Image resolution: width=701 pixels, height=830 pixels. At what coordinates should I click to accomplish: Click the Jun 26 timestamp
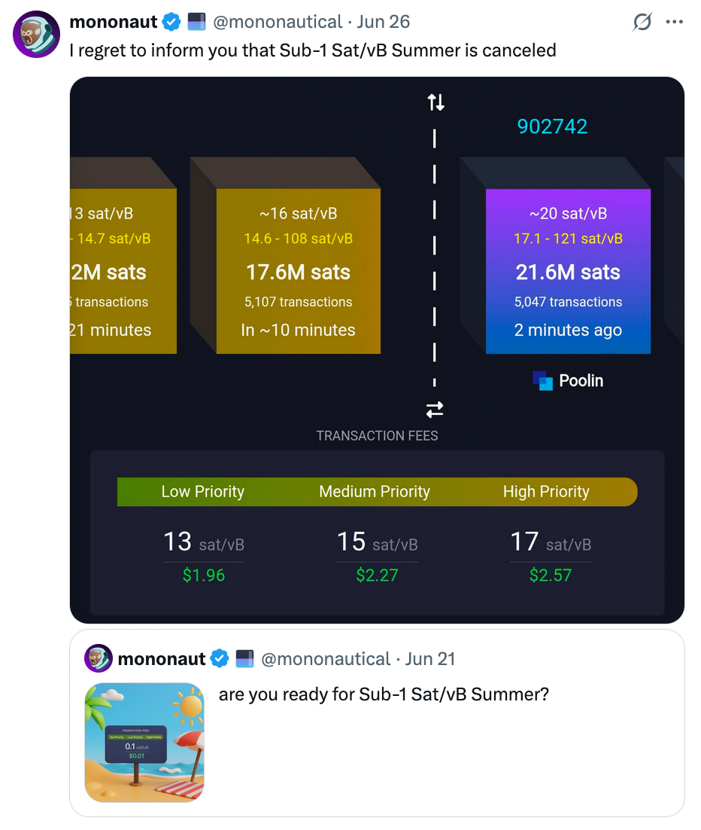(x=384, y=22)
